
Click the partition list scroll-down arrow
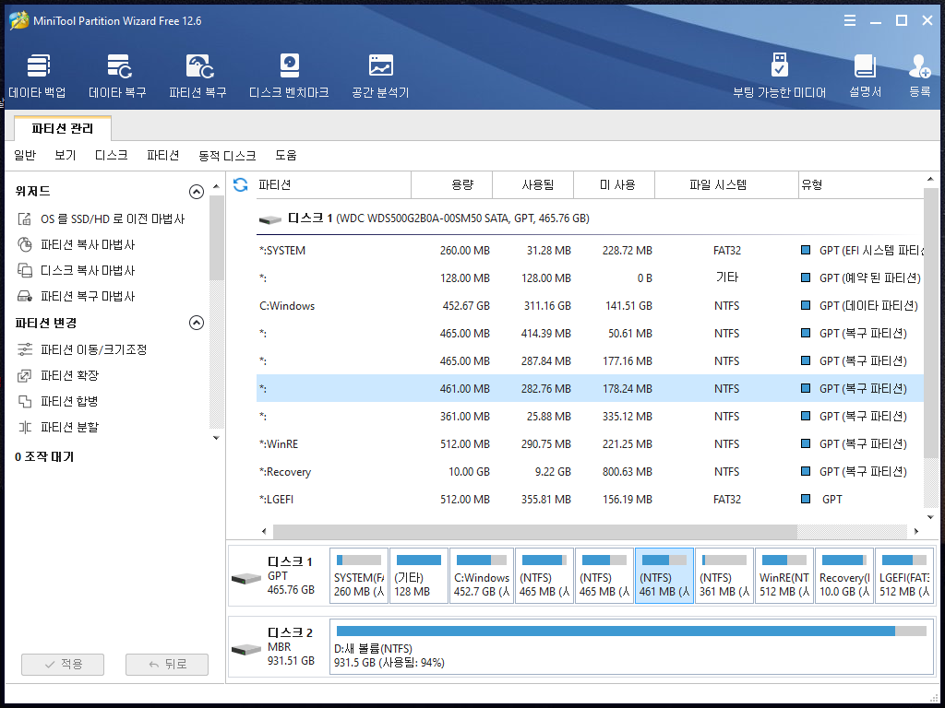pyautogui.click(x=930, y=517)
